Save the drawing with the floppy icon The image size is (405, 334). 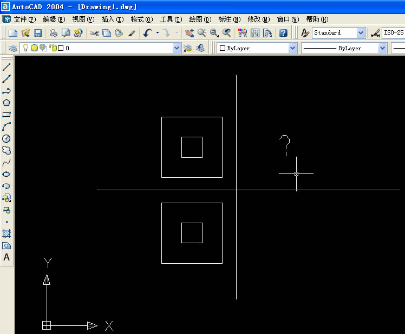pos(38,33)
